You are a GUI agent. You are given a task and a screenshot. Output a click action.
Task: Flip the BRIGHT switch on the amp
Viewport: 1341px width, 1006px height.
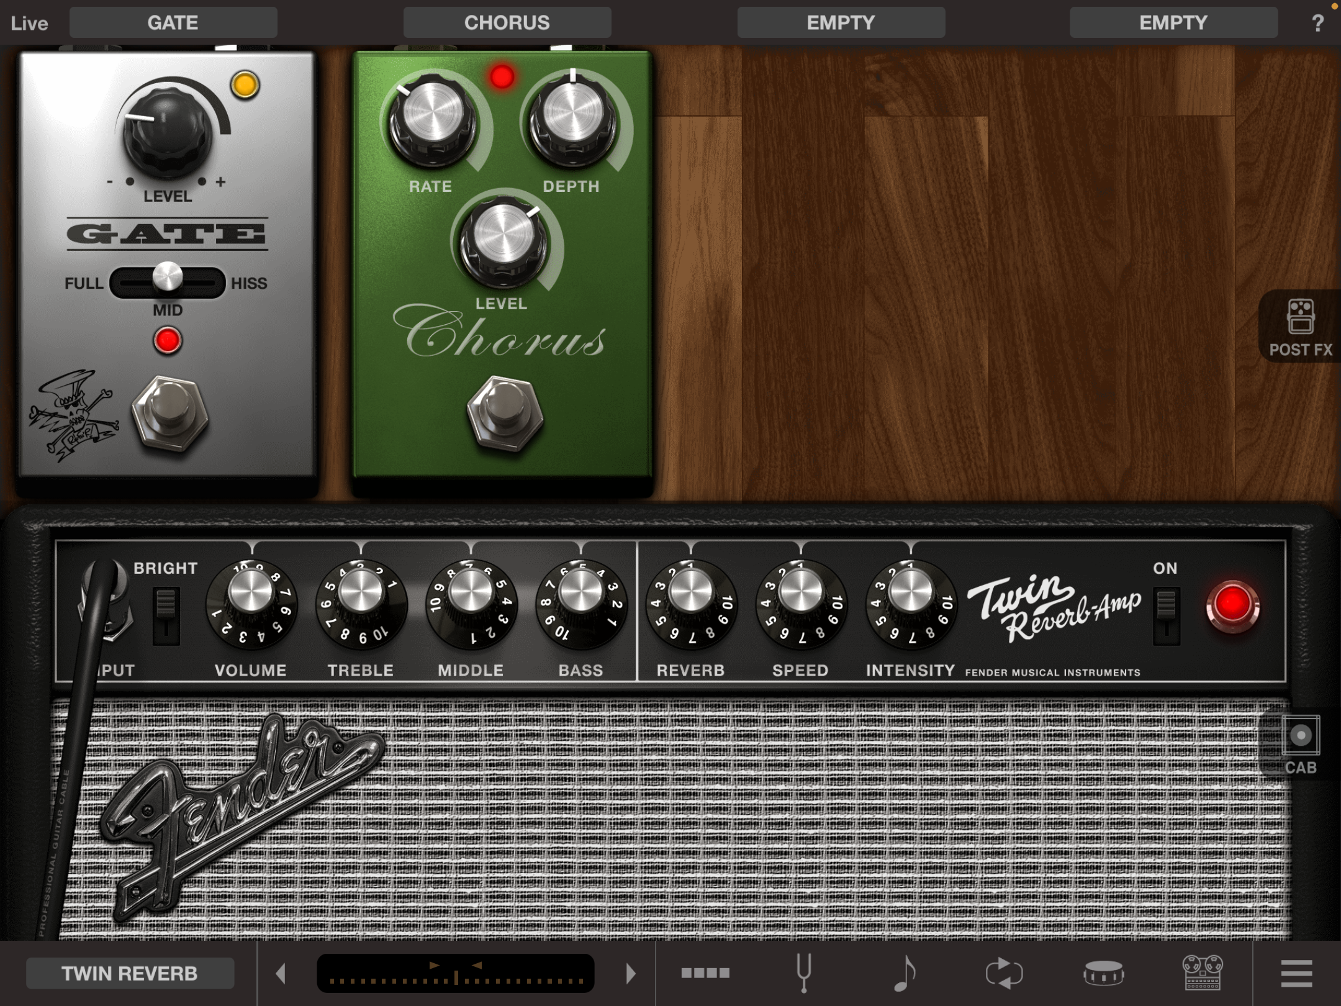click(166, 615)
